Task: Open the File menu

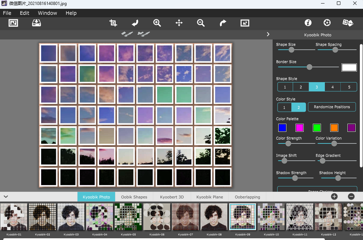Action: (7, 13)
